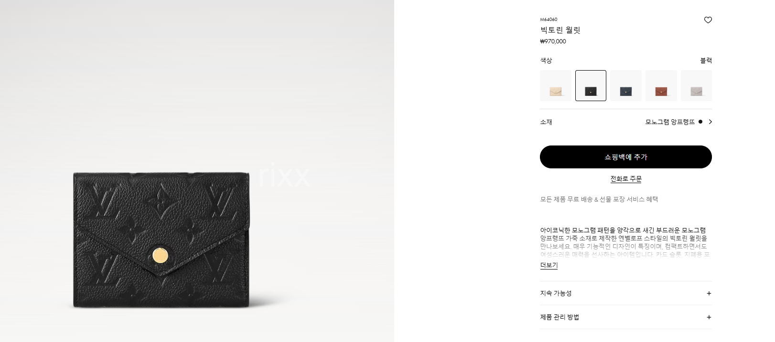This screenshot has height=342, width=775.
Task: Choose the navy blue wallet swatch
Action: tap(625, 86)
